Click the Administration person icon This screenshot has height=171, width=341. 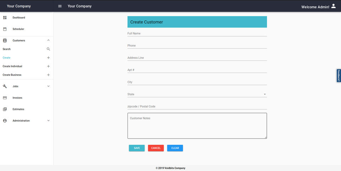tap(5, 121)
